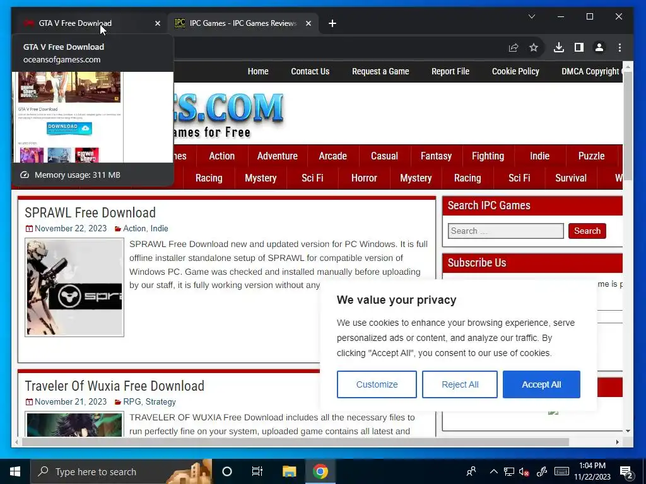Open the RPG tag under Traveler post

pos(132,401)
